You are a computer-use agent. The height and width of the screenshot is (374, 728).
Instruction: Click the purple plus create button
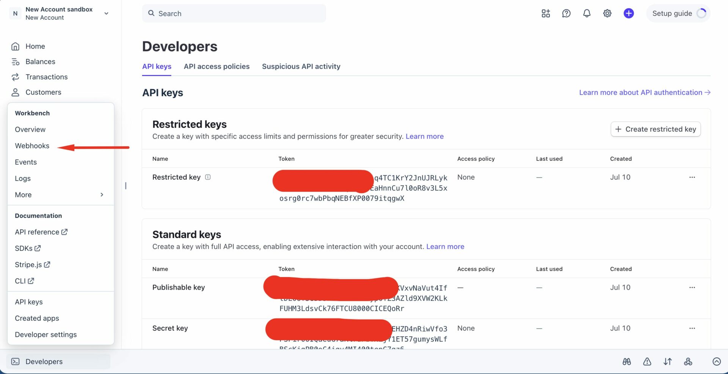pos(629,13)
